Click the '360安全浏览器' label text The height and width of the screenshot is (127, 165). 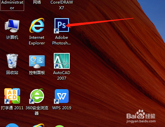(37, 111)
